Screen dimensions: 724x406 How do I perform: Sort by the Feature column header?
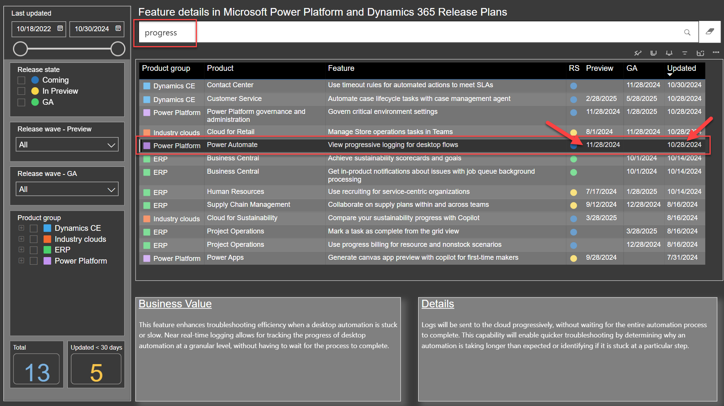(x=341, y=68)
